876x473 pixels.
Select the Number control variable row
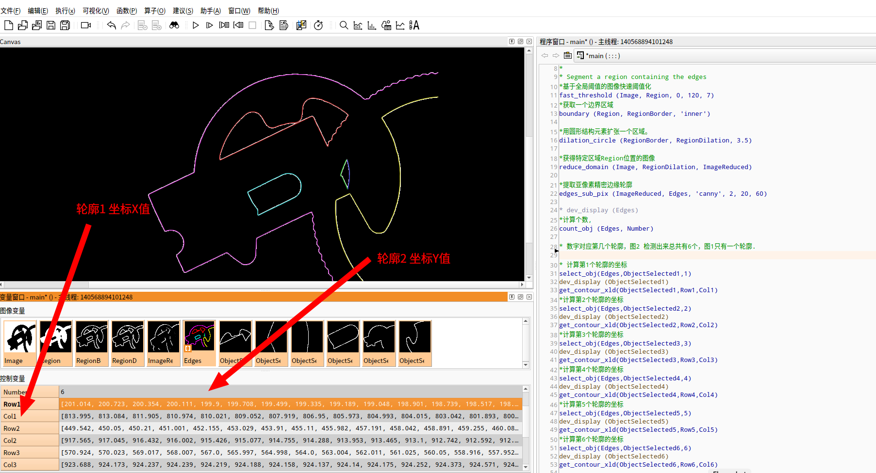coord(261,392)
